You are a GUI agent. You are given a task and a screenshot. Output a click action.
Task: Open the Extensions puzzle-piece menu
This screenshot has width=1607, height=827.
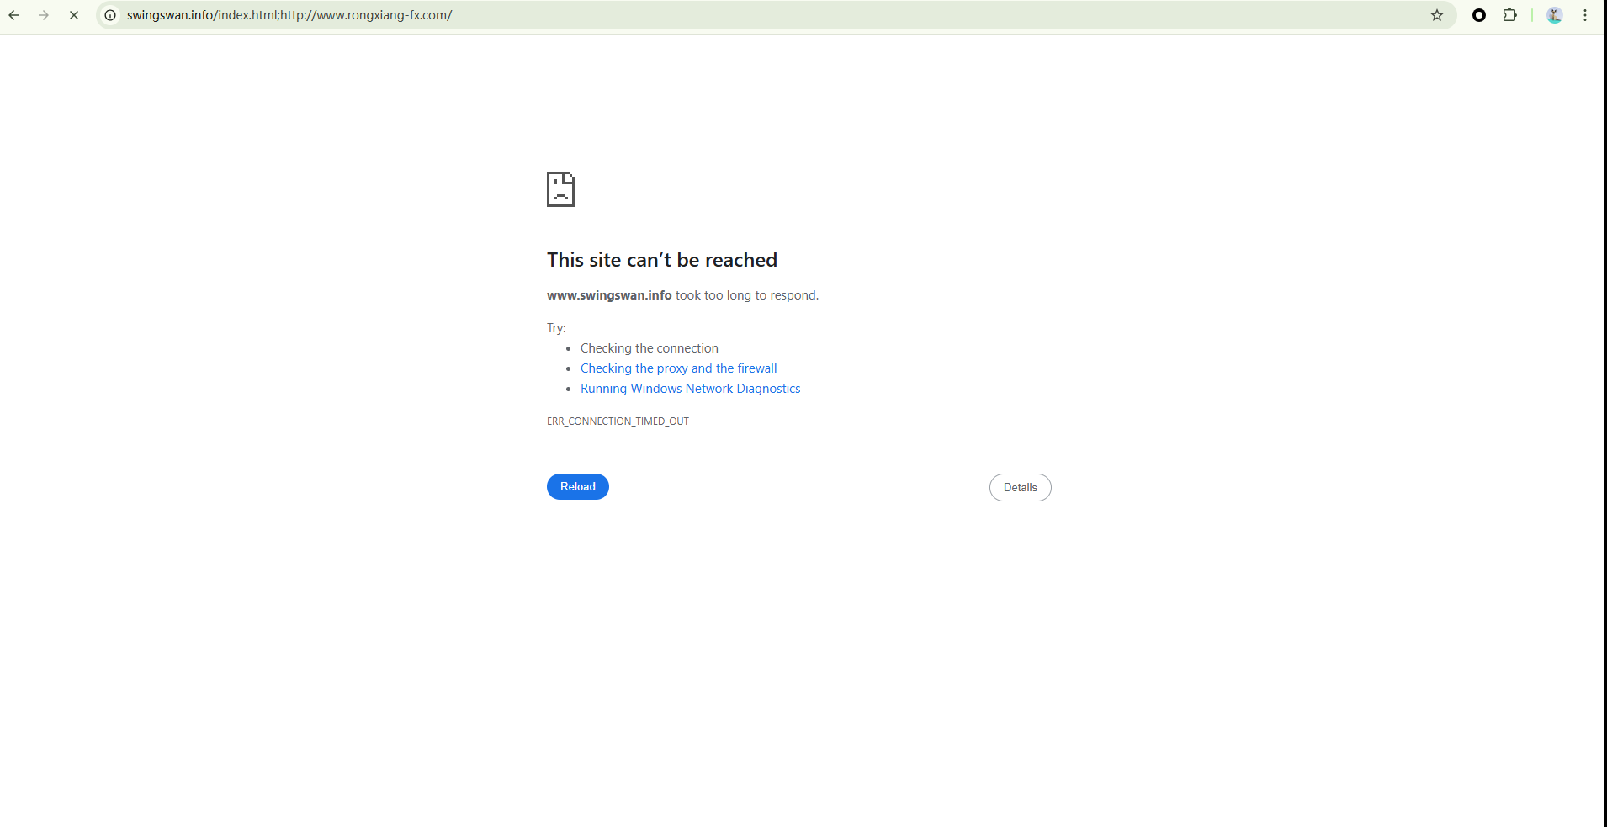(x=1510, y=15)
